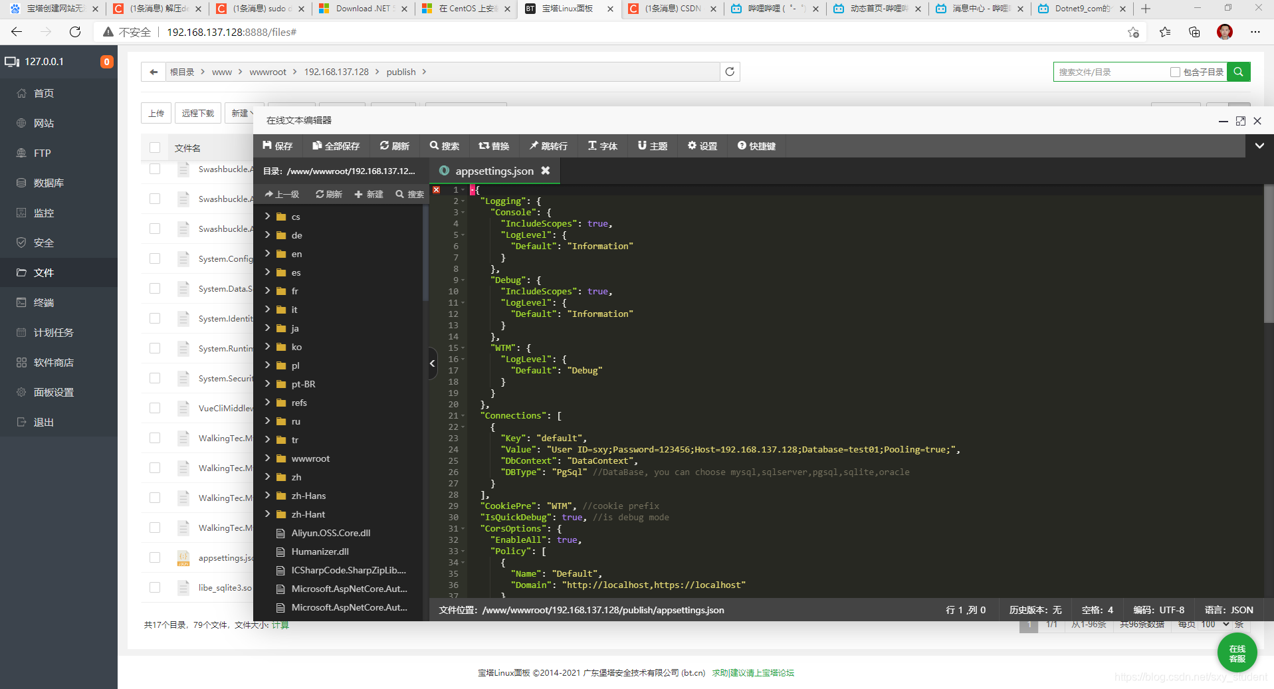Image resolution: width=1274 pixels, height=689 pixels.
Task: Open the 主题 theme selector
Action: pos(653,146)
